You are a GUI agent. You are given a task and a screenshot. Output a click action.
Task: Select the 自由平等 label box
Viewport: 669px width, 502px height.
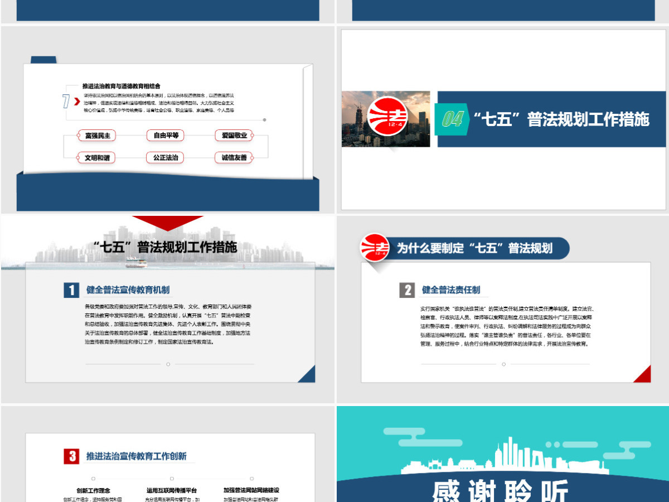[166, 136]
